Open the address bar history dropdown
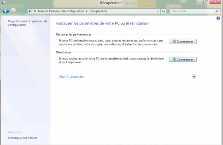 point(158,11)
